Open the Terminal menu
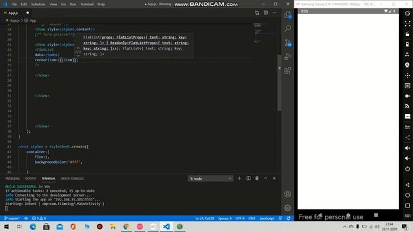Image resolution: width=413 pixels, height=232 pixels. (x=87, y=5)
